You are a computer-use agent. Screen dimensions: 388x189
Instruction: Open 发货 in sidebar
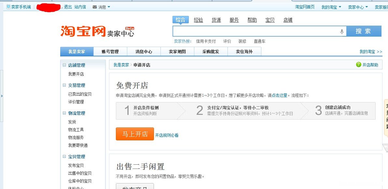[72, 122]
